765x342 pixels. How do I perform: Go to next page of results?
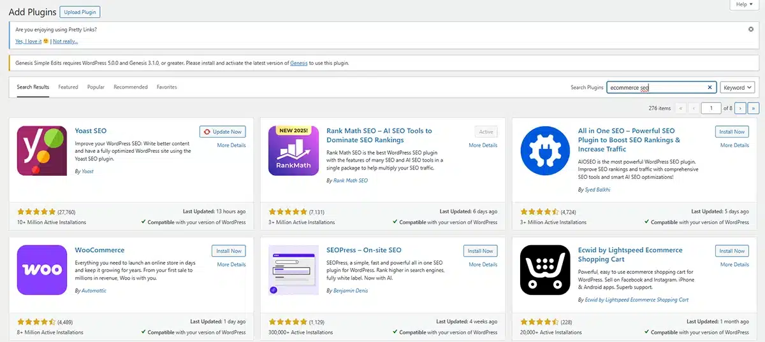(740, 108)
